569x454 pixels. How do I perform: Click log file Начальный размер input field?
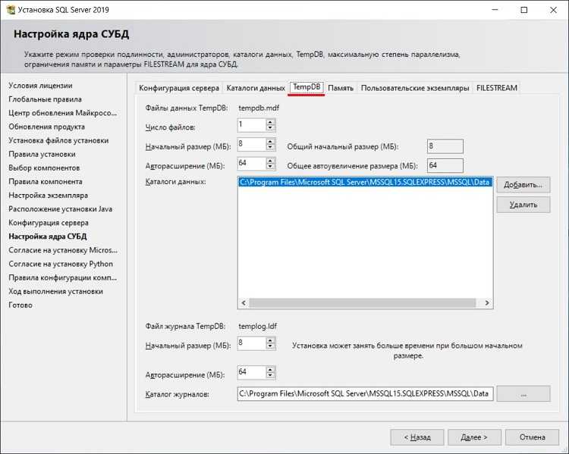(x=252, y=343)
